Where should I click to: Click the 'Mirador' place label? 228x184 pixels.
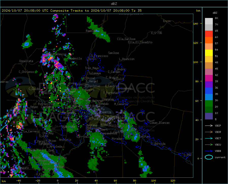tap(117, 139)
